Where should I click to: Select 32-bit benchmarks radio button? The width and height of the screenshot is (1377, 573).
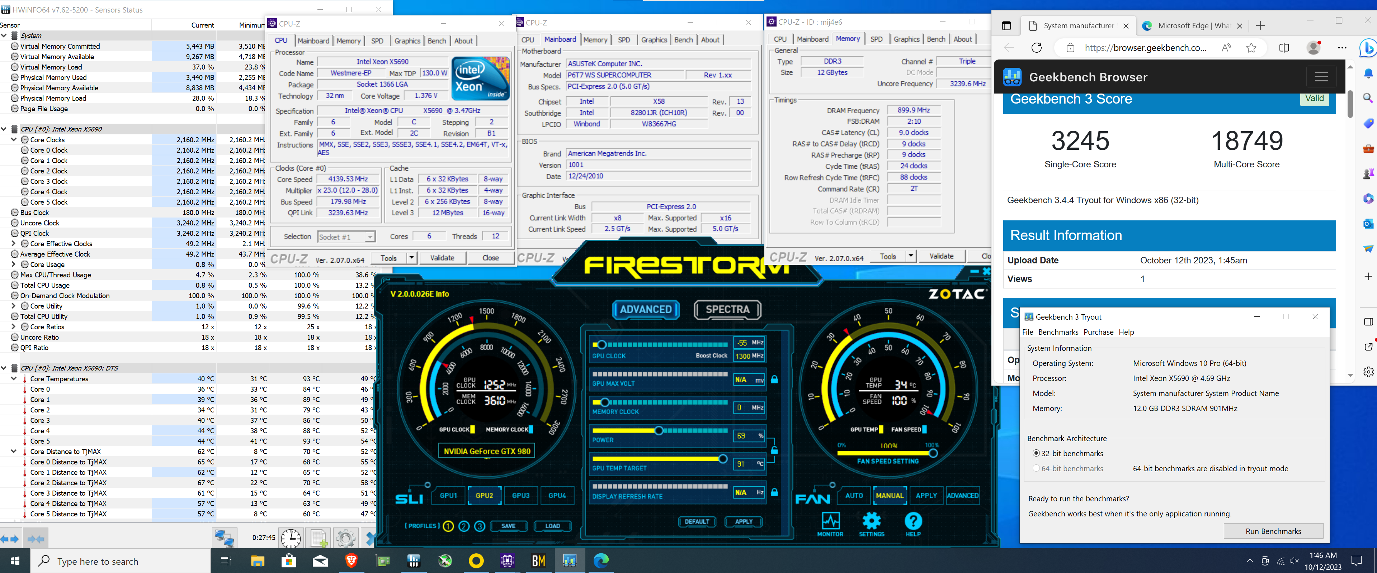pyautogui.click(x=1037, y=453)
